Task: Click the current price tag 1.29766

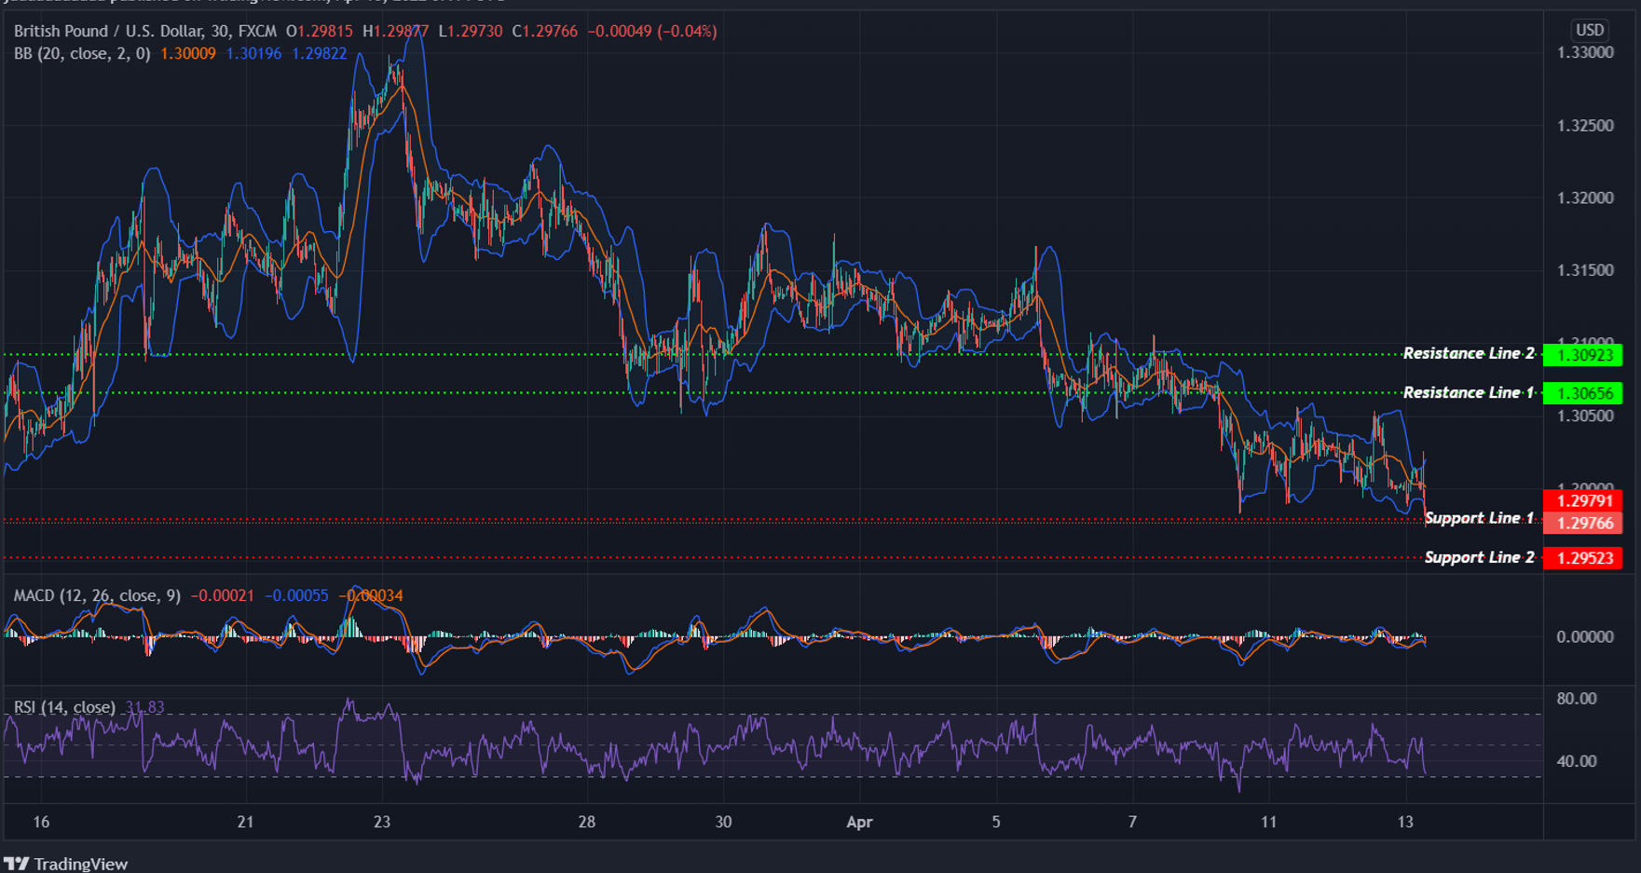Action: (1584, 524)
